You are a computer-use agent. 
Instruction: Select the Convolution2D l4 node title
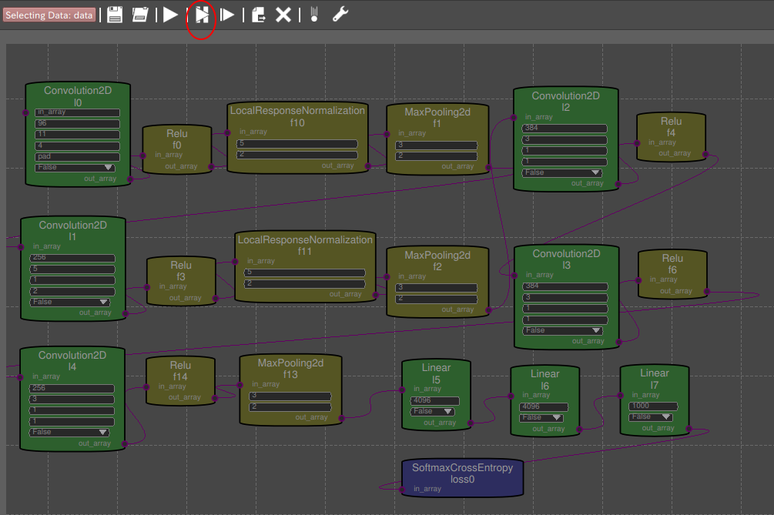point(72,360)
